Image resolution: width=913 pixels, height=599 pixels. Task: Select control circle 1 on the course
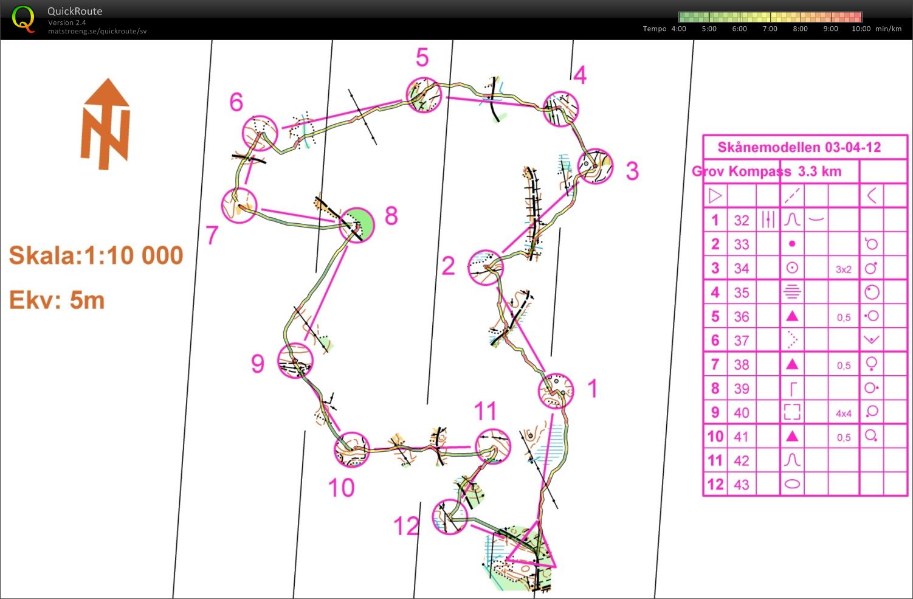[556, 391]
